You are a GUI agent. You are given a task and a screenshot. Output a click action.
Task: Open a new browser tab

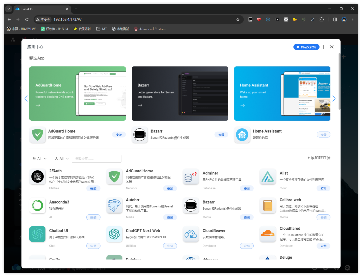tap(76, 9)
